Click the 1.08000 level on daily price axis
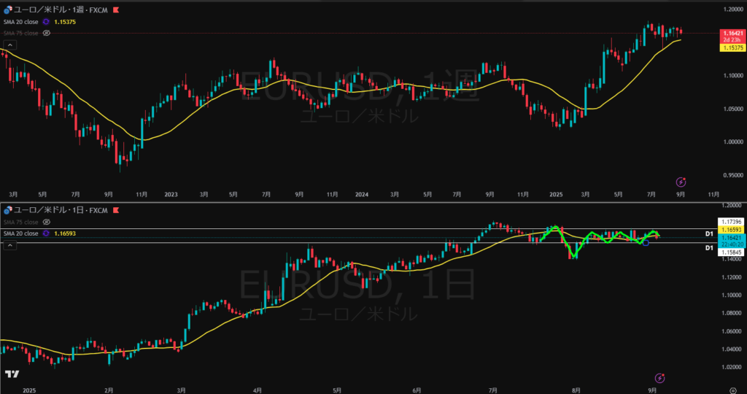Screen dimensions: 747x394 pyautogui.click(x=732, y=313)
